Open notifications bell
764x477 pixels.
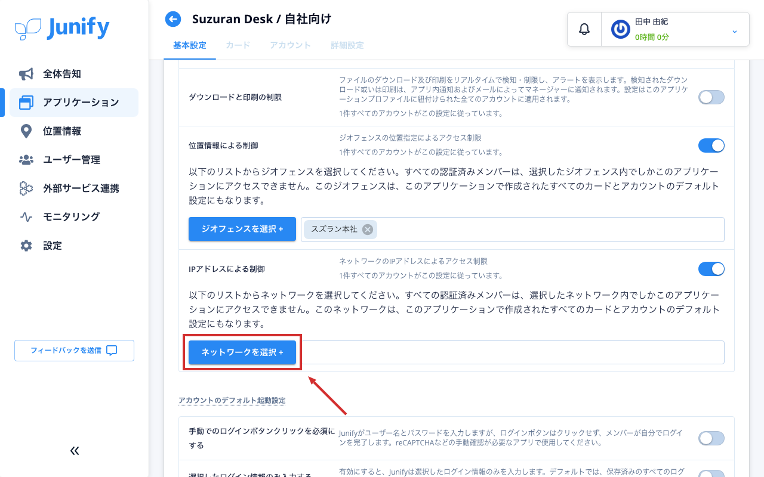coord(584,29)
